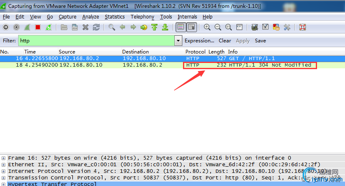345x186 pixels.
Task: Expand Transmission Control Protocol node
Action: click(x=4, y=178)
